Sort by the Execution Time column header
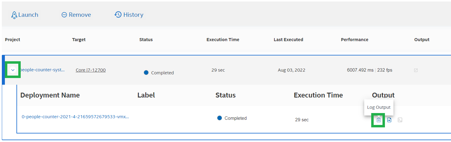This screenshot has width=451, height=142. (x=223, y=40)
